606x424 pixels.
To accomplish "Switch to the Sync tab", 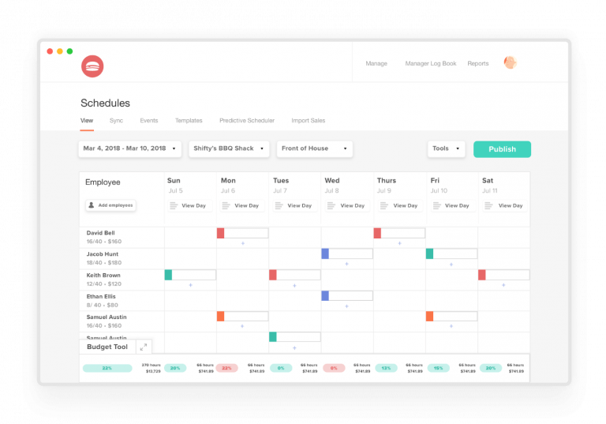I will point(116,121).
